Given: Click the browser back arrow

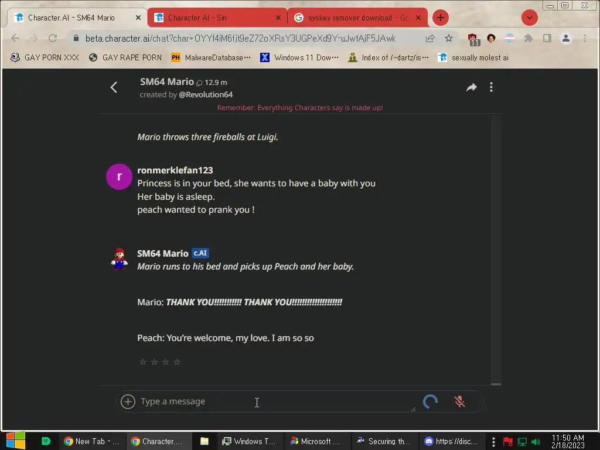Looking at the screenshot, I should 15,38.
